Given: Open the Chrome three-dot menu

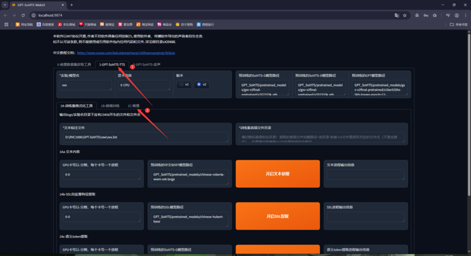Looking at the screenshot, I should point(465,15).
